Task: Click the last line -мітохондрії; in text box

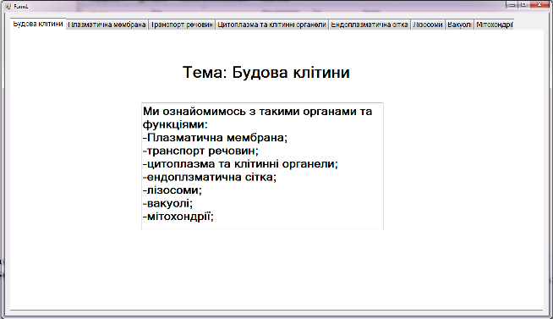Action: coord(178,217)
